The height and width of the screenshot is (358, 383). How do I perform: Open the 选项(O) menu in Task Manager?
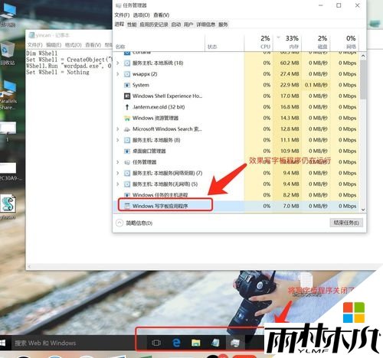[141, 15]
